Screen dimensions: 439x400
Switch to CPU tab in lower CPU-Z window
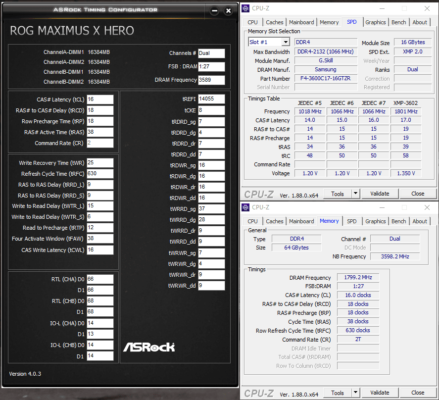point(252,221)
